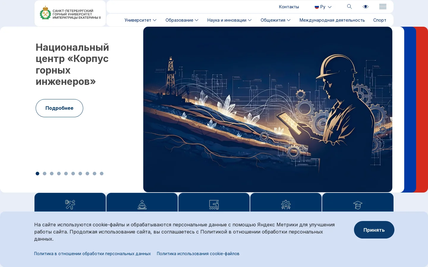This screenshot has width=428, height=267.
Task: Expand the Ру language dropdown
Action: [323, 7]
